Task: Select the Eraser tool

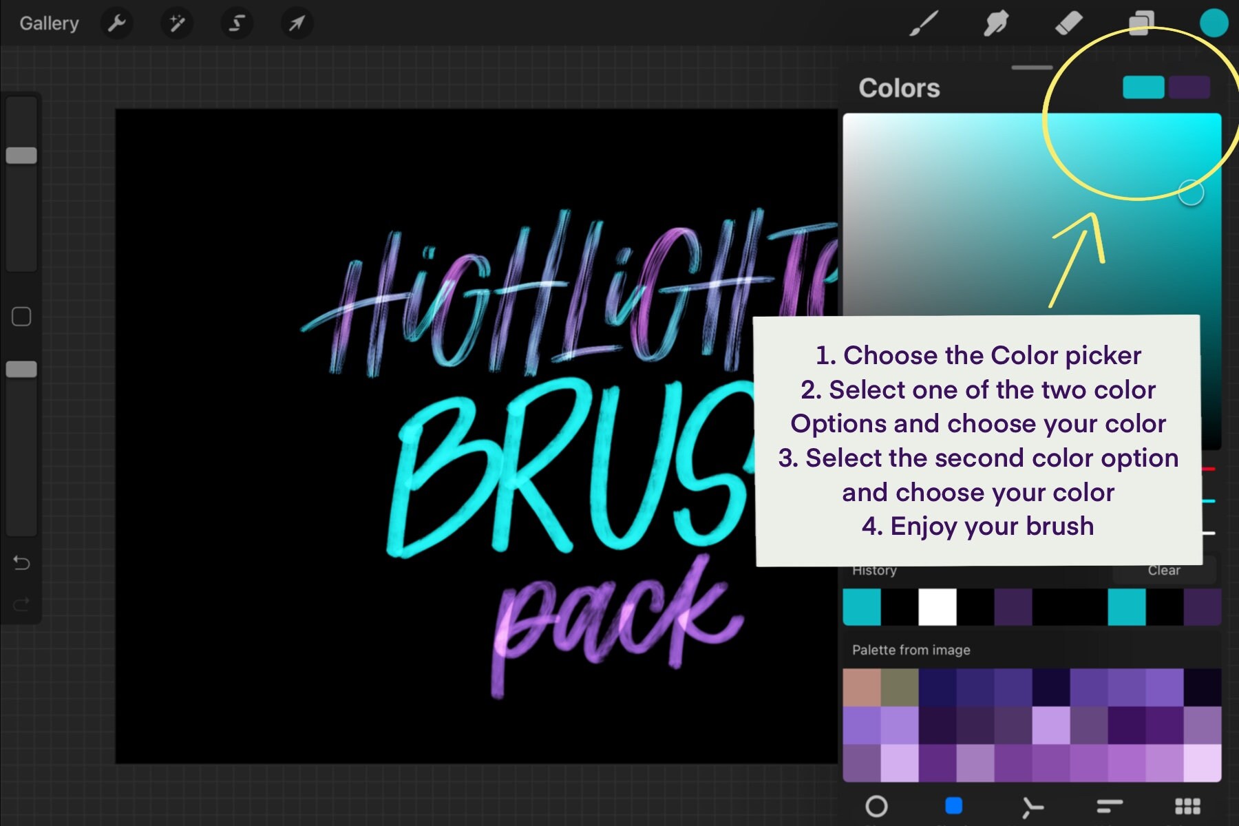Action: click(1068, 23)
